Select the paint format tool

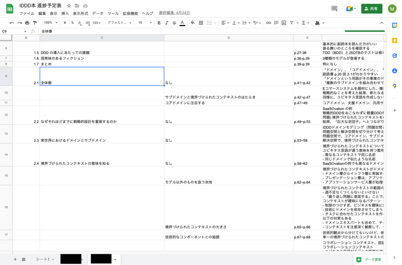[x=35, y=23]
